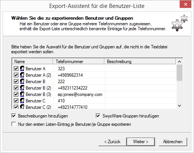This screenshot has height=153, width=194.
Task: Click the Beschreibung column header
Action: pos(140,62)
